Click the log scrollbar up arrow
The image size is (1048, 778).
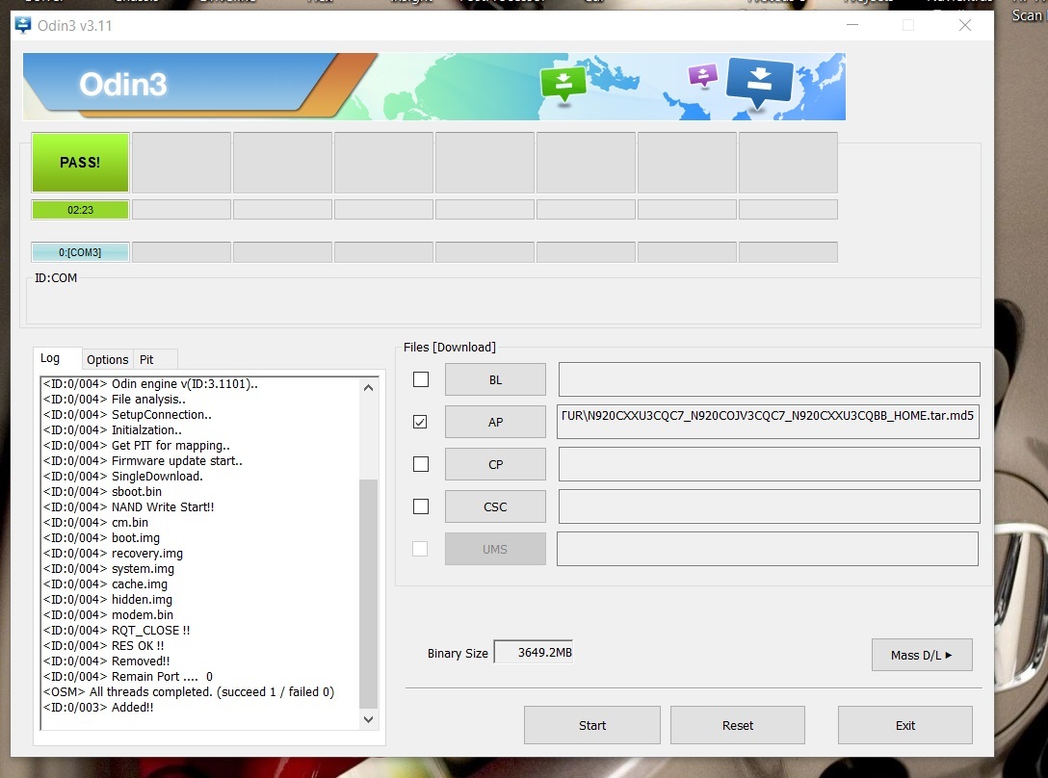click(368, 388)
